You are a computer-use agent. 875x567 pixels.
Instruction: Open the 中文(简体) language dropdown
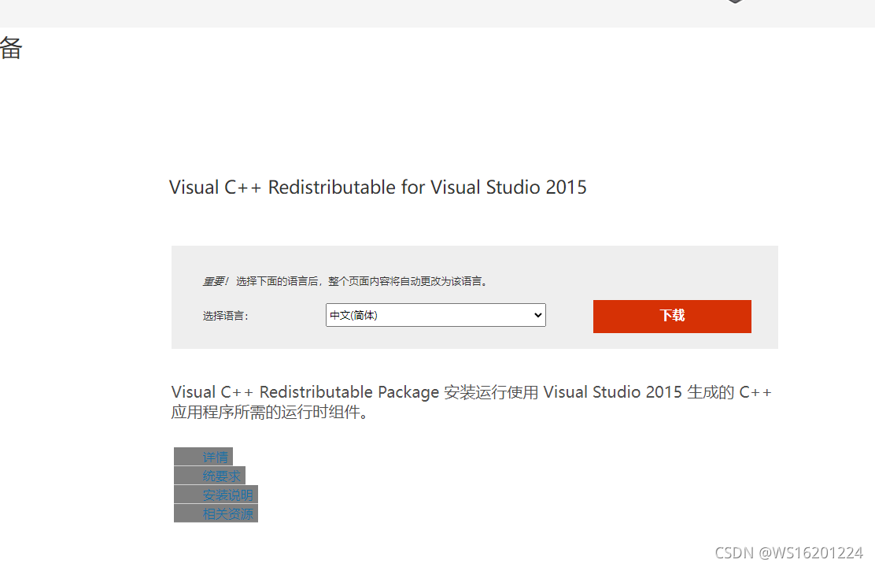435,315
